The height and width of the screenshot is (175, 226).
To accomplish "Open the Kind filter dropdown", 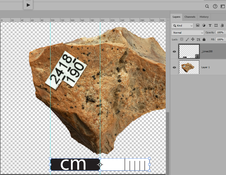I will pyautogui.click(x=182, y=26).
